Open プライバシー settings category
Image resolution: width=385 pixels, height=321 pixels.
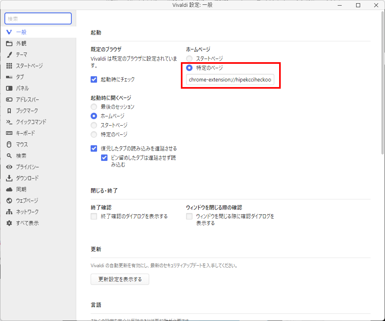pos(38,167)
